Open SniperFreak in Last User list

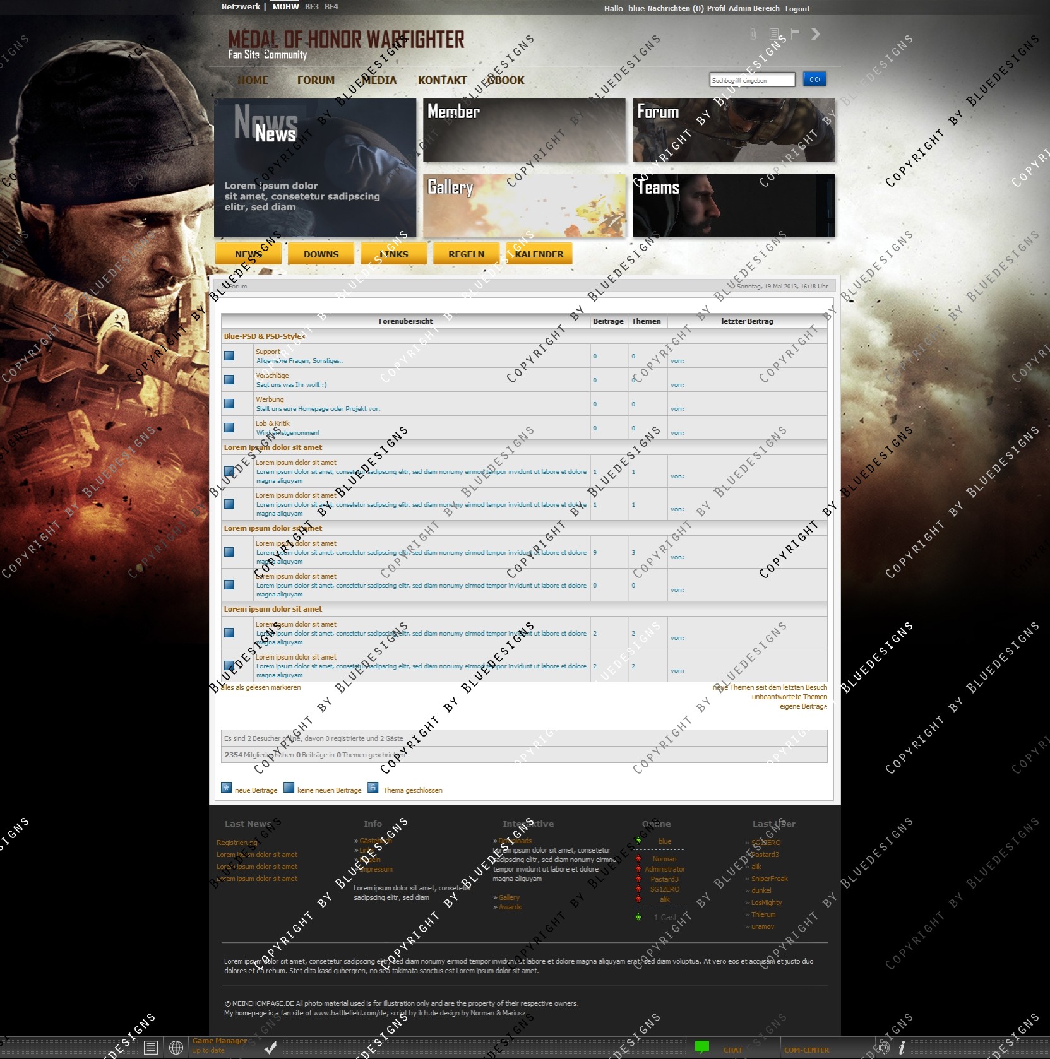pyautogui.click(x=770, y=879)
